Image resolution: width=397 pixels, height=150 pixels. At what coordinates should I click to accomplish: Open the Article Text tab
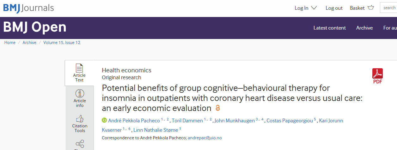[79, 73]
